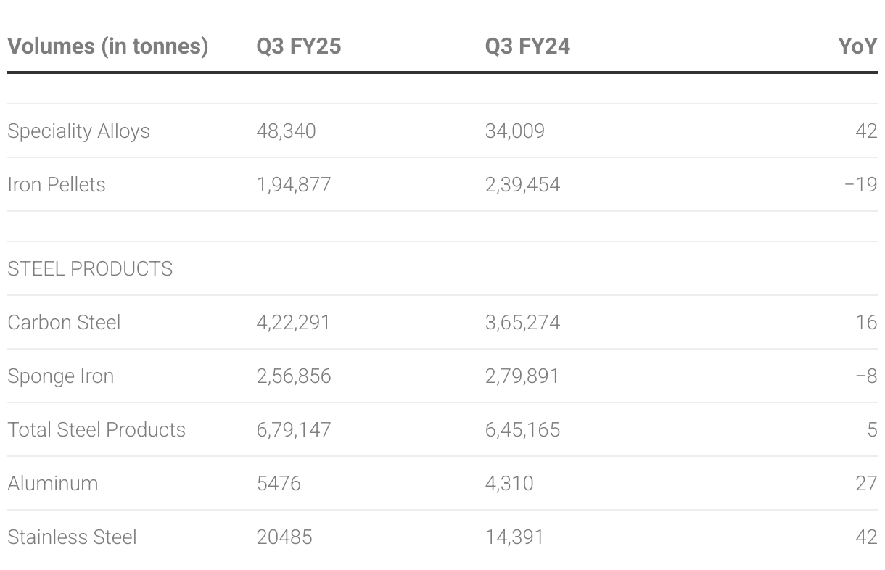Select the Speciality Alloys row label
The image size is (885, 570).
point(78,131)
